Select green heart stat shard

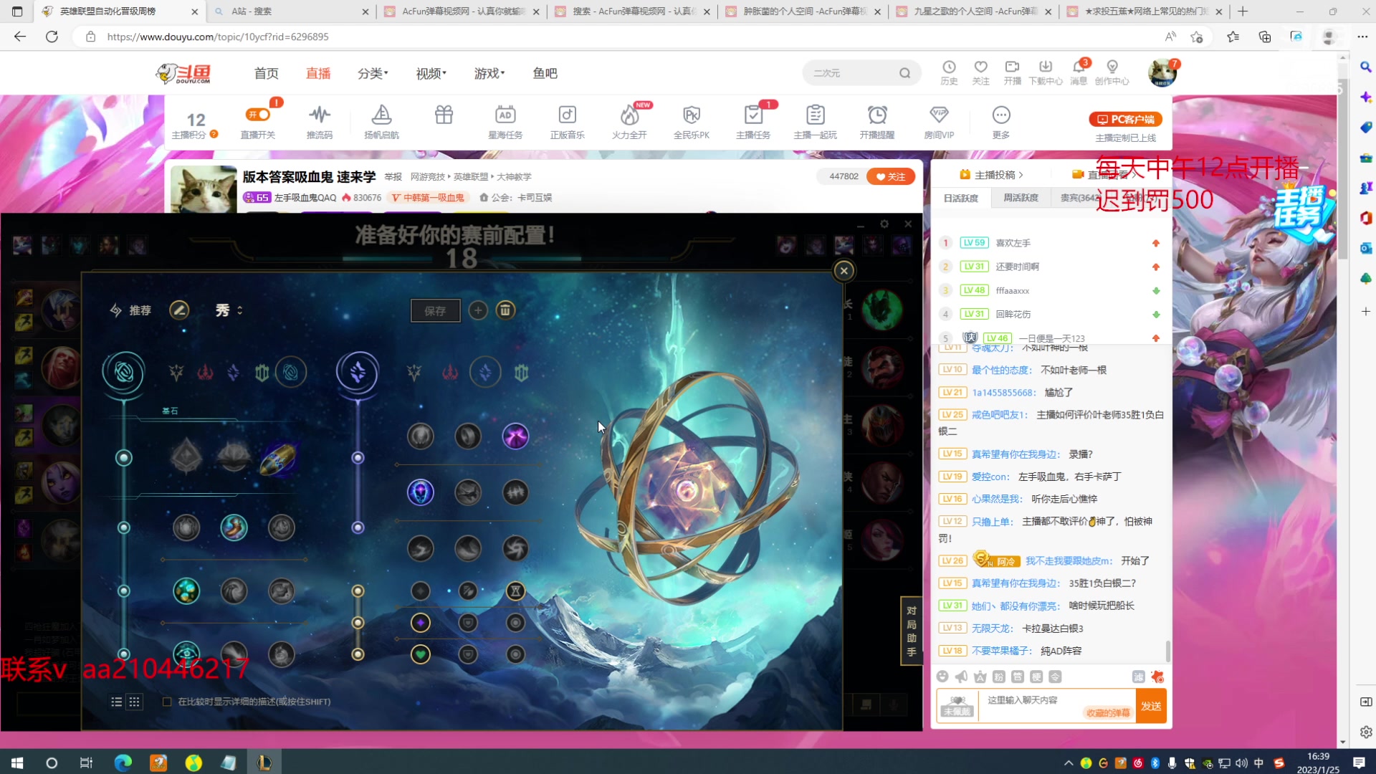pos(421,654)
